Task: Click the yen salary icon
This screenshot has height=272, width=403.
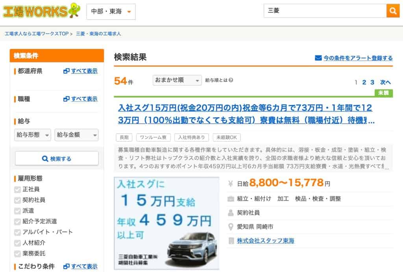Action: point(231,183)
